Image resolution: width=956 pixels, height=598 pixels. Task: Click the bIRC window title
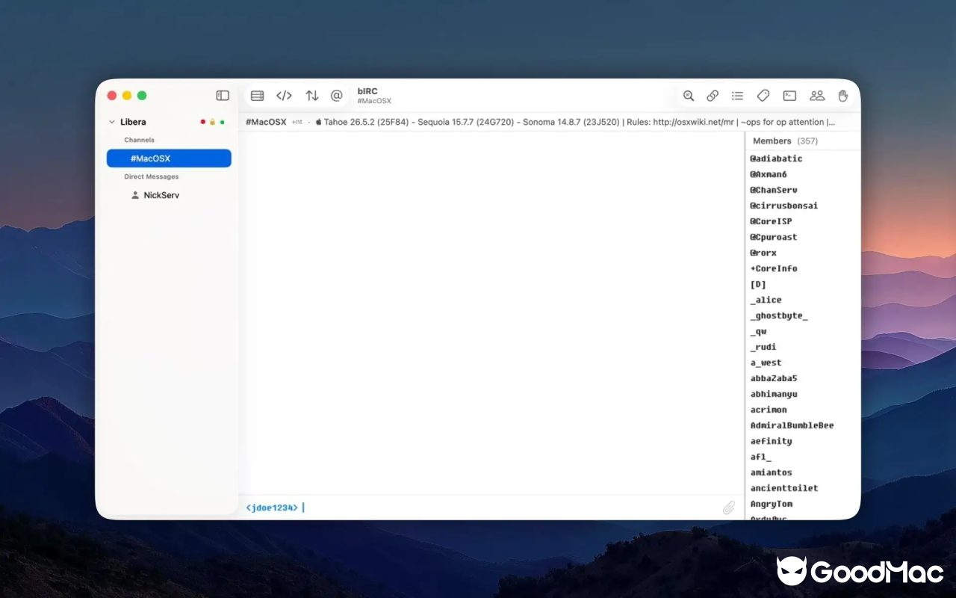coord(367,91)
